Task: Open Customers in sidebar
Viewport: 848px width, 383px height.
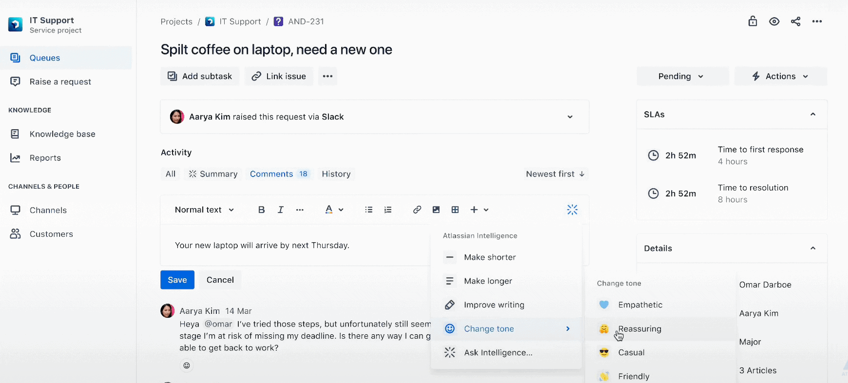Action: [66, 234]
